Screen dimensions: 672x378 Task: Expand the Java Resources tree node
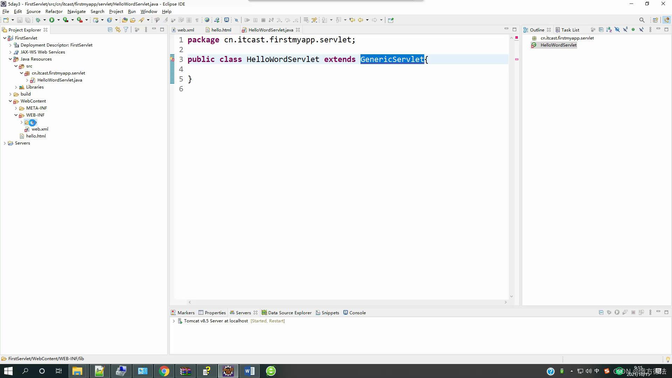click(10, 58)
